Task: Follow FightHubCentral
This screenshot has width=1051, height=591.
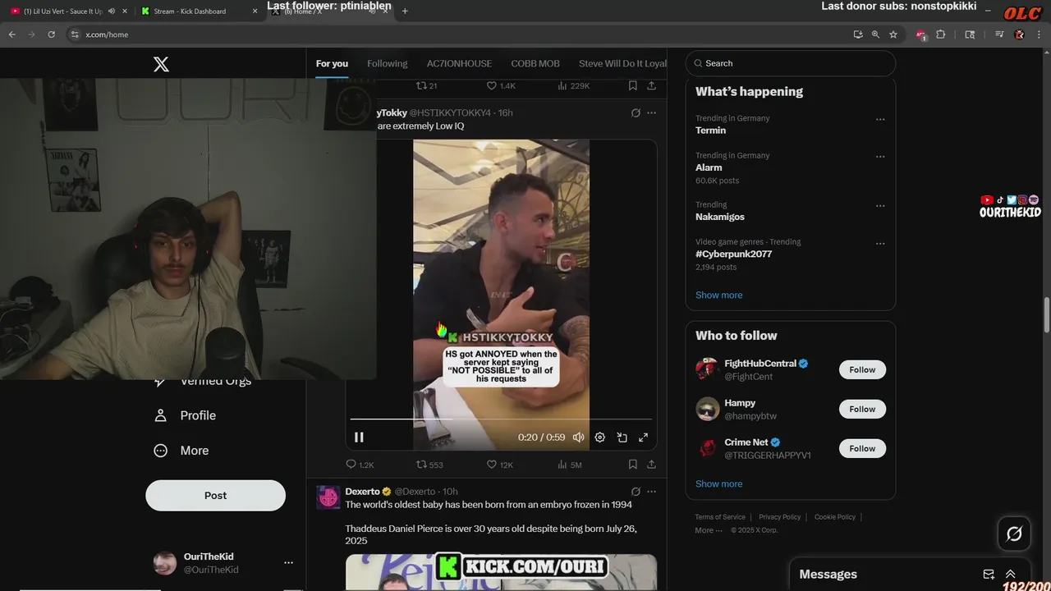Action: tap(862, 370)
